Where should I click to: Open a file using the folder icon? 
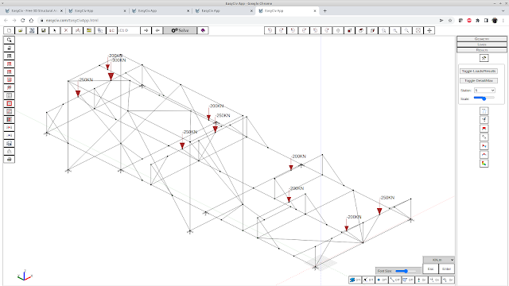(x=21, y=30)
